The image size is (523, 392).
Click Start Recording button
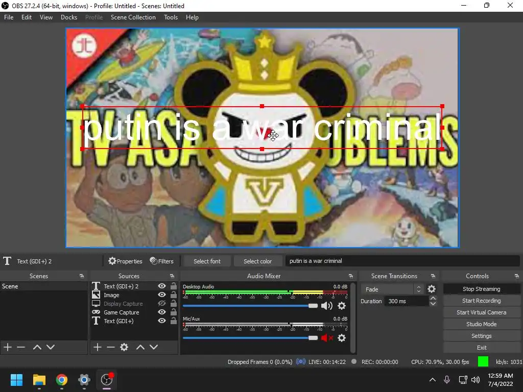pos(481,301)
